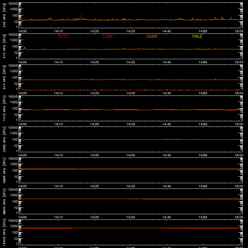Click the PALE station label

(197, 36)
